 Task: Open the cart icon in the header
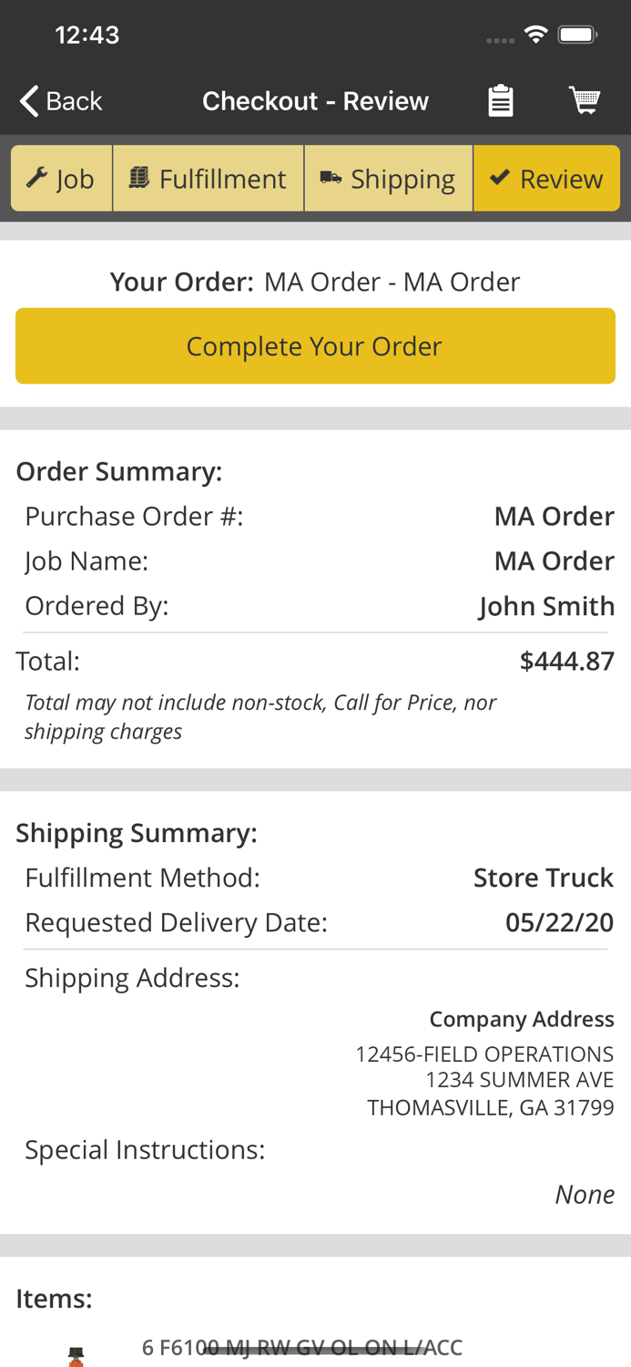(587, 99)
